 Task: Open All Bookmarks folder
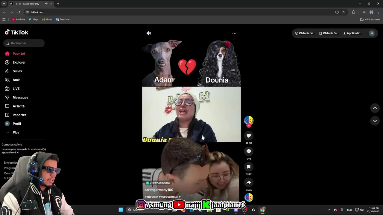pos(370,19)
